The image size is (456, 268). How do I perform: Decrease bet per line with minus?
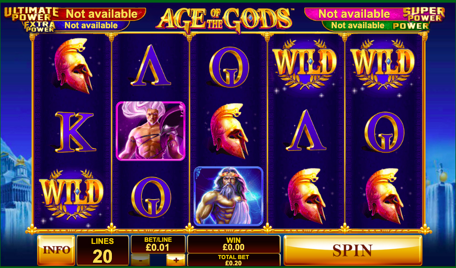(x=141, y=260)
